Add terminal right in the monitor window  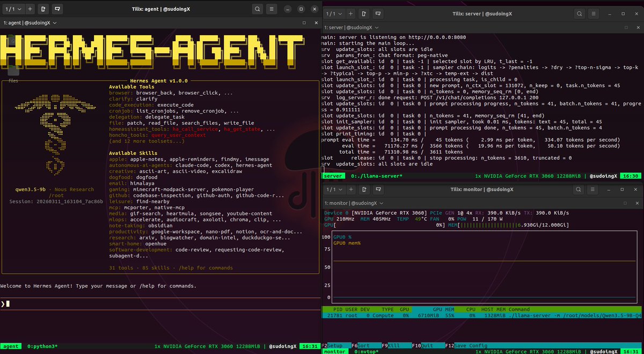pos(365,190)
